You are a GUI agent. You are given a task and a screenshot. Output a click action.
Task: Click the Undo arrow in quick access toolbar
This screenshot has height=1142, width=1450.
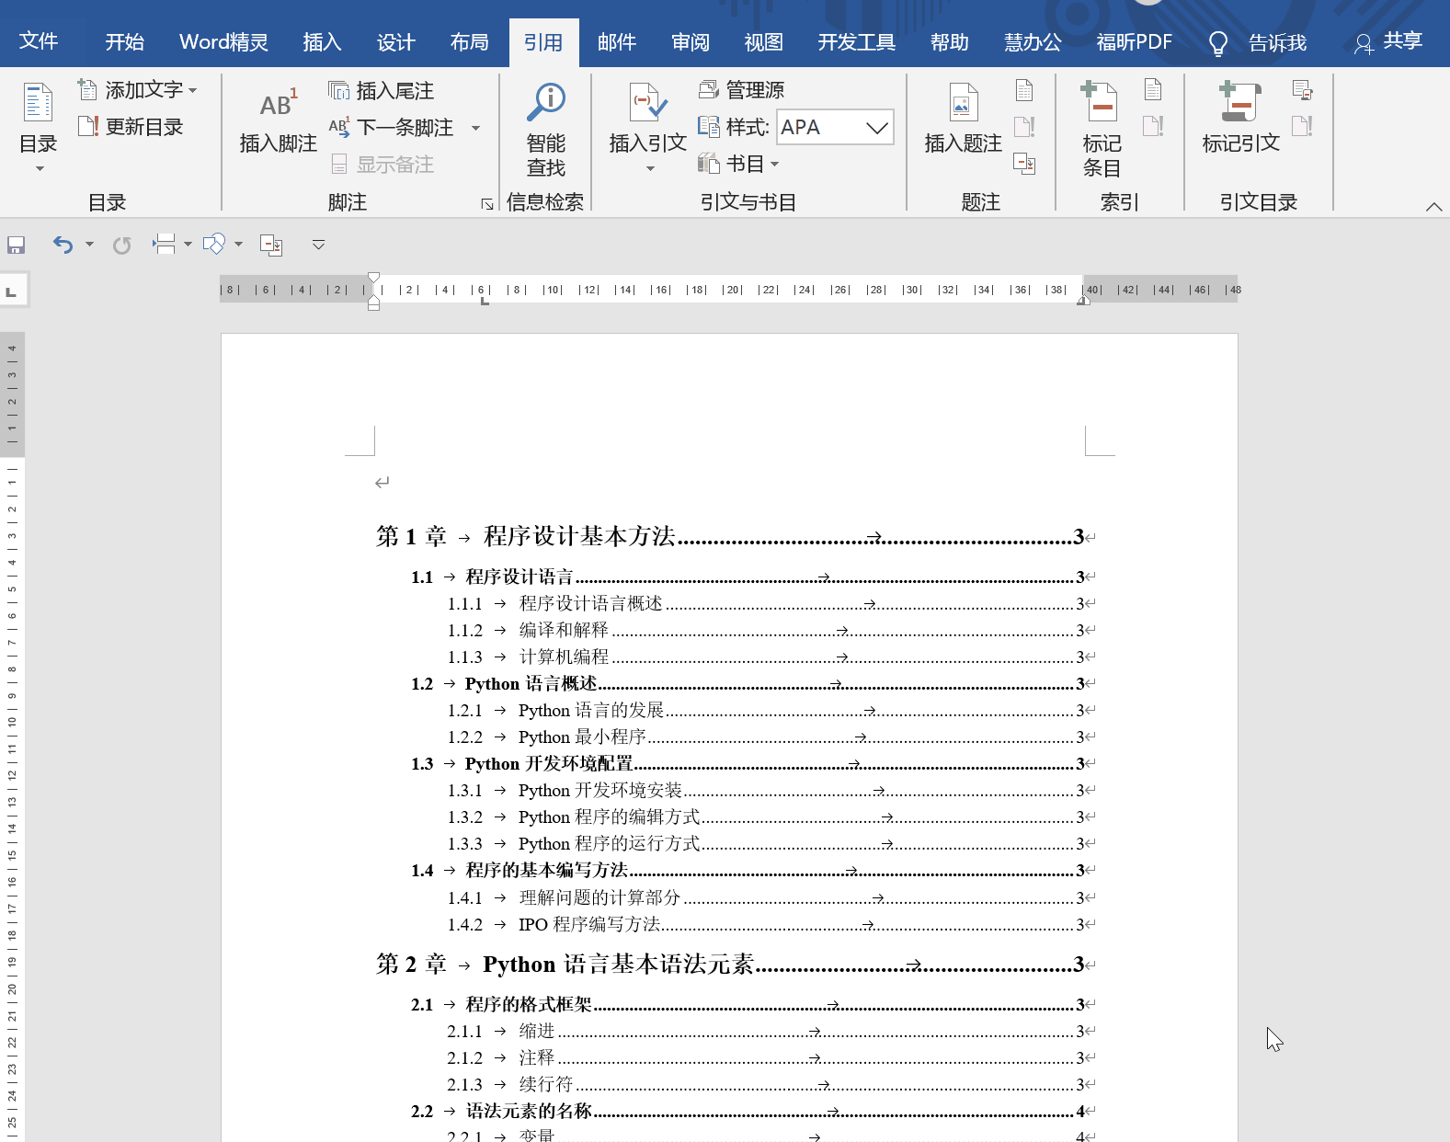[63, 245]
